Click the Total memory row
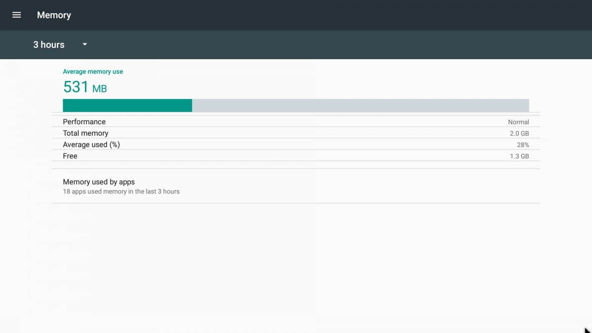The image size is (592, 333). pos(296,133)
